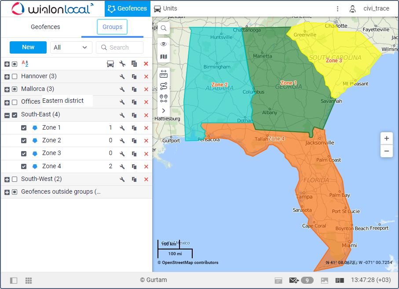Open the Units tab
Viewport: 399px width, 289px height.
[165, 8]
